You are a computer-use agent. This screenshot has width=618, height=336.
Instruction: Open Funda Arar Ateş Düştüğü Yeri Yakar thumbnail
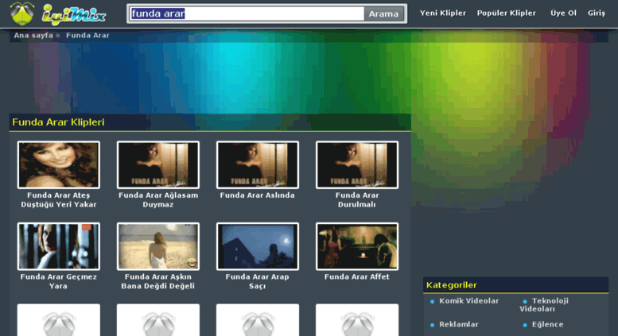point(59,165)
